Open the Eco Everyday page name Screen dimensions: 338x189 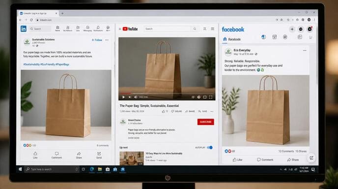[242, 50]
